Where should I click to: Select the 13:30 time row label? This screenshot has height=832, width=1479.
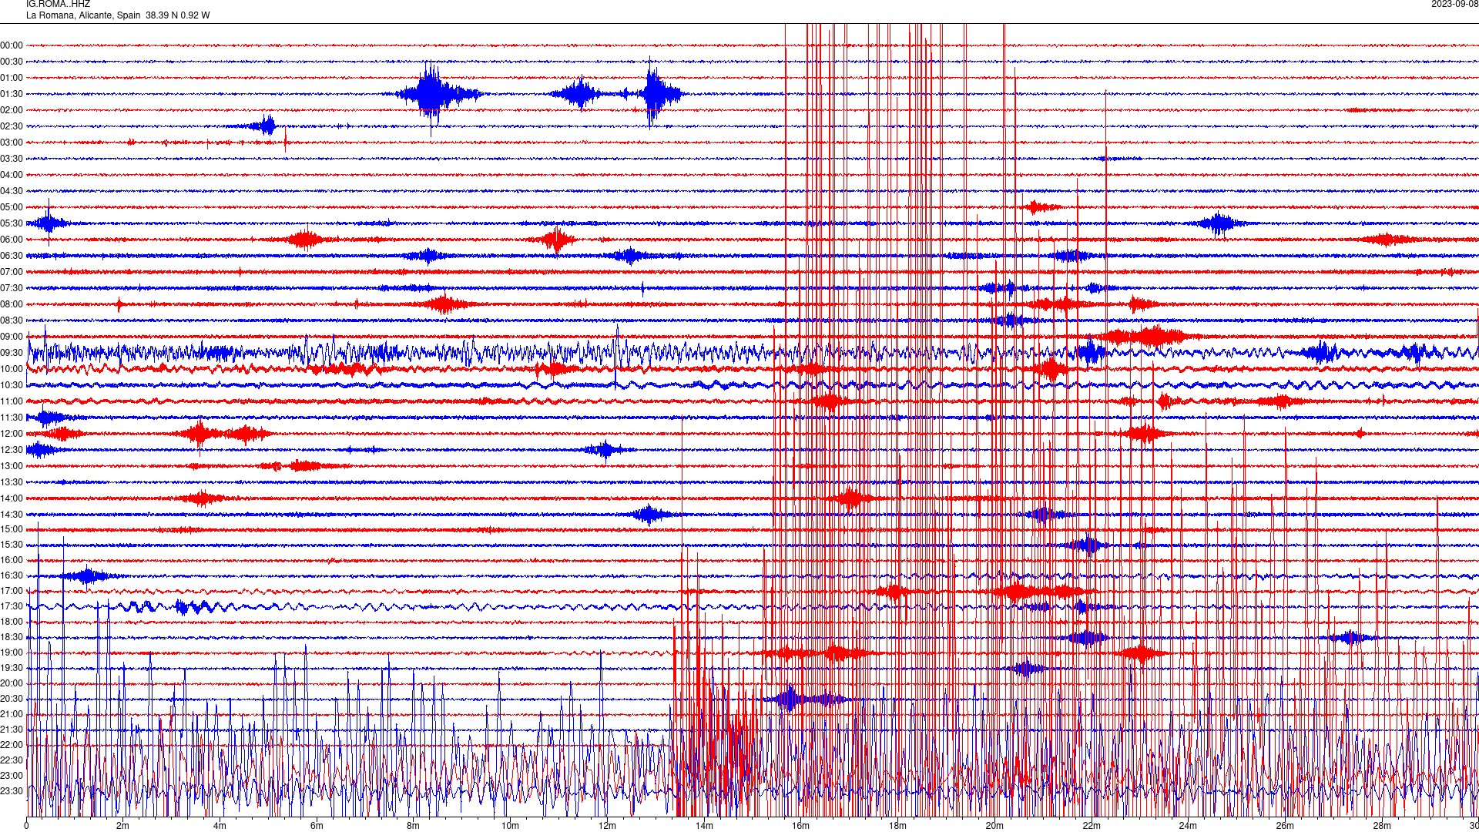[12, 482]
